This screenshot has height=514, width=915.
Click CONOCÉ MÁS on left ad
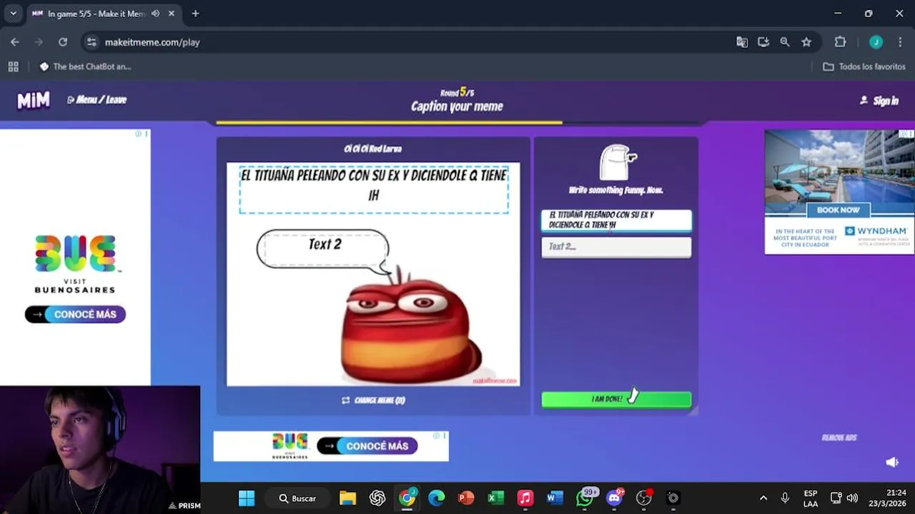pyautogui.click(x=75, y=314)
